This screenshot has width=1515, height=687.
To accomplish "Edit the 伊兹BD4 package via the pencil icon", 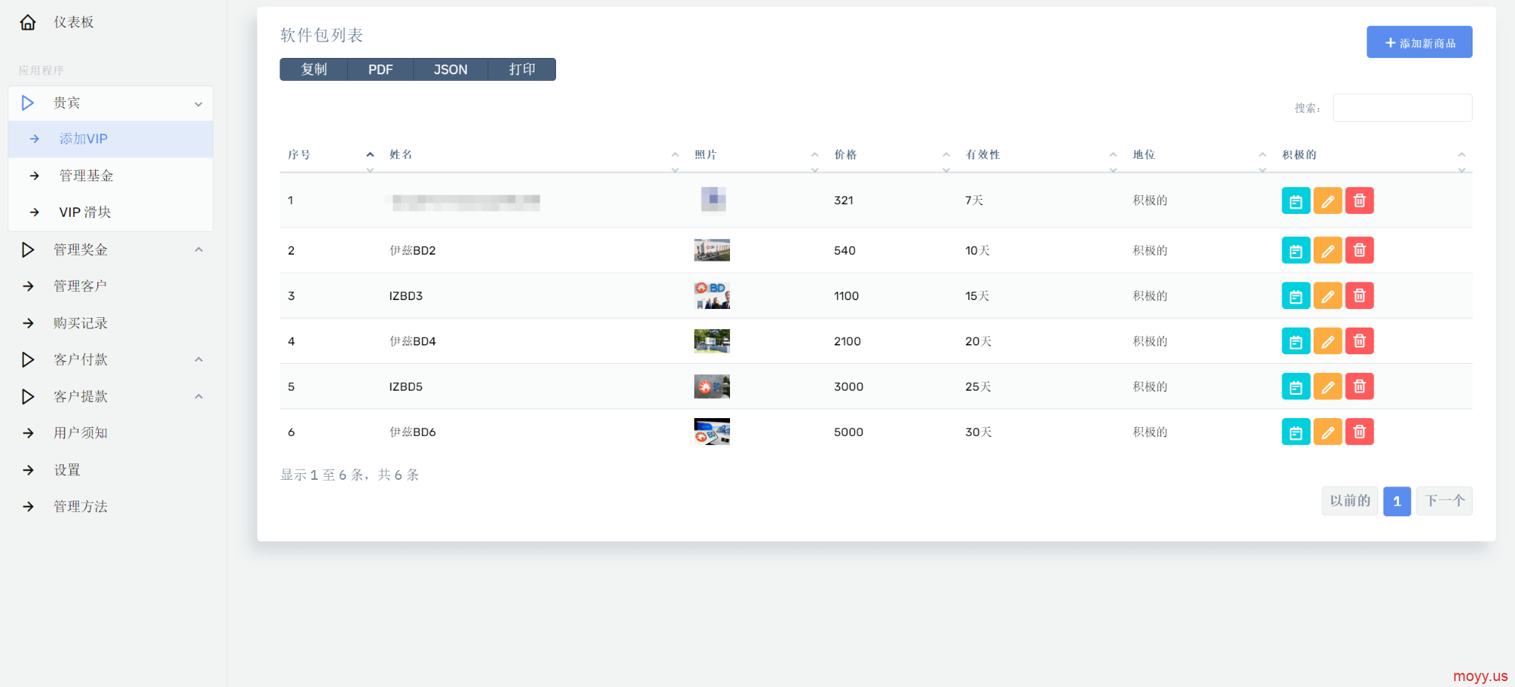I will 1327,341.
